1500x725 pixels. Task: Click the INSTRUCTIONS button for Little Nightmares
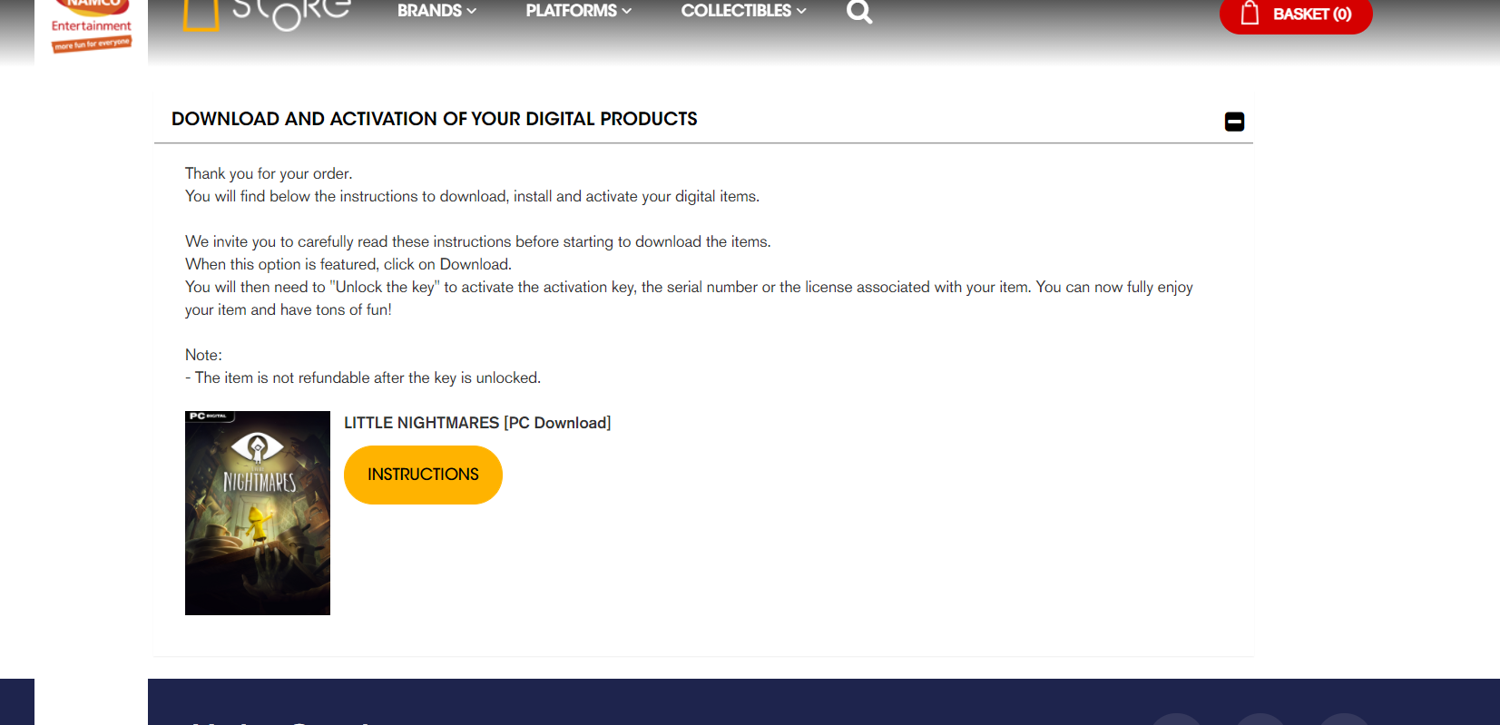click(423, 475)
